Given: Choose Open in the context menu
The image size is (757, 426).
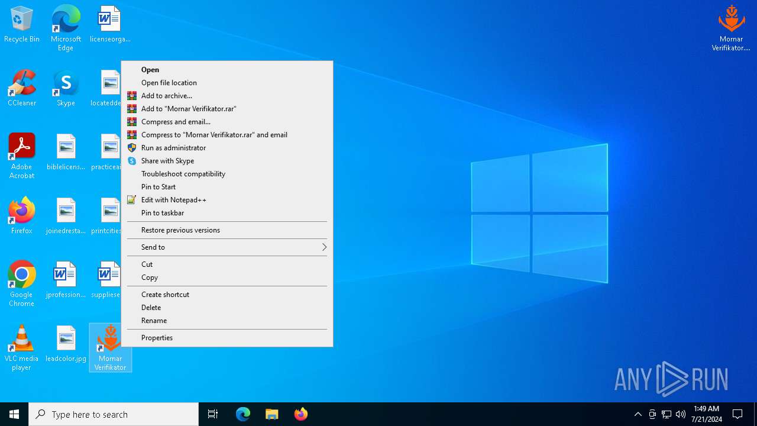Looking at the screenshot, I should click(x=227, y=70).
